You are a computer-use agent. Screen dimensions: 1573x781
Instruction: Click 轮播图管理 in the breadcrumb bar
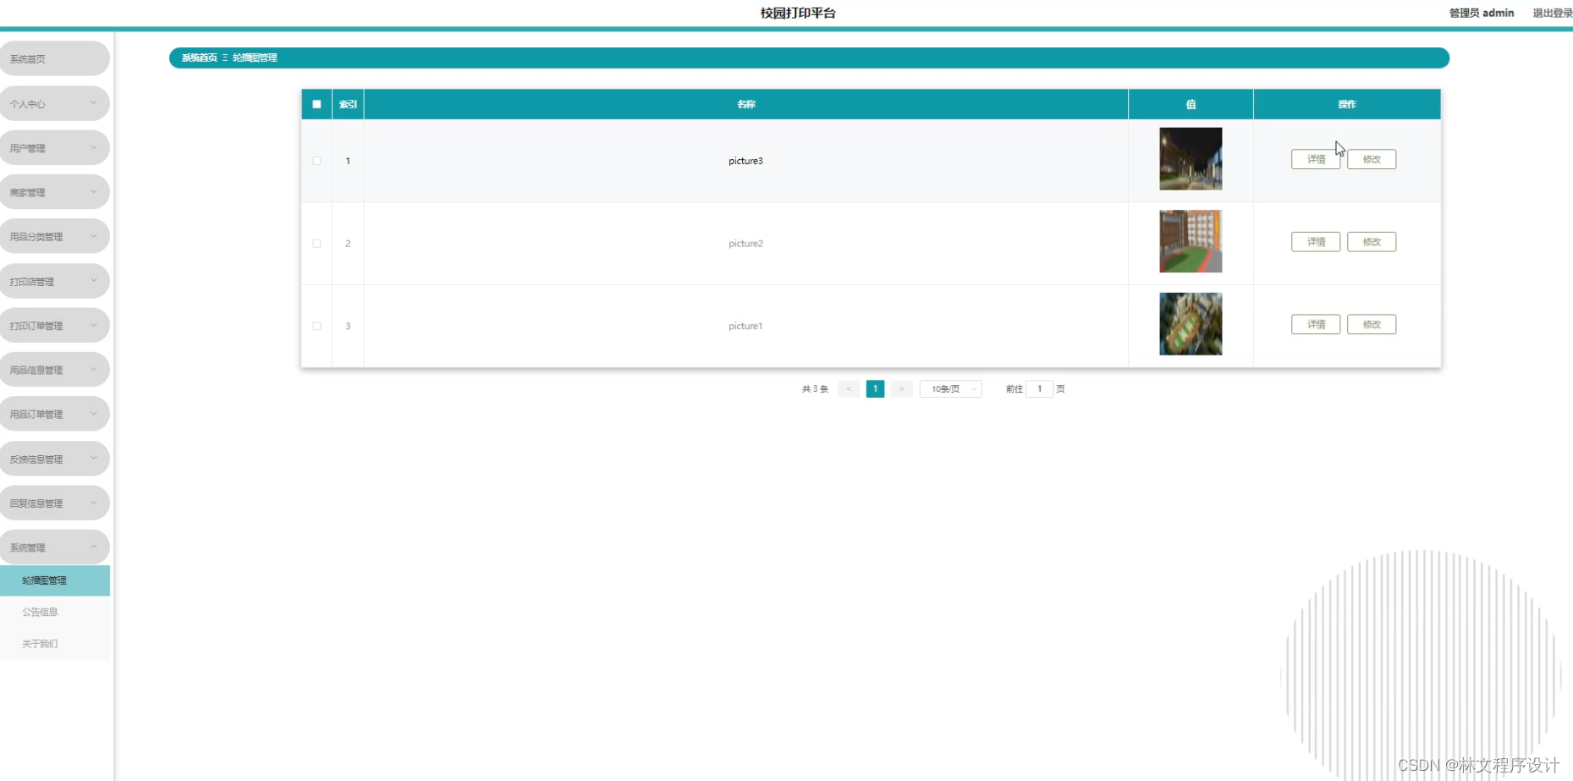click(x=255, y=58)
